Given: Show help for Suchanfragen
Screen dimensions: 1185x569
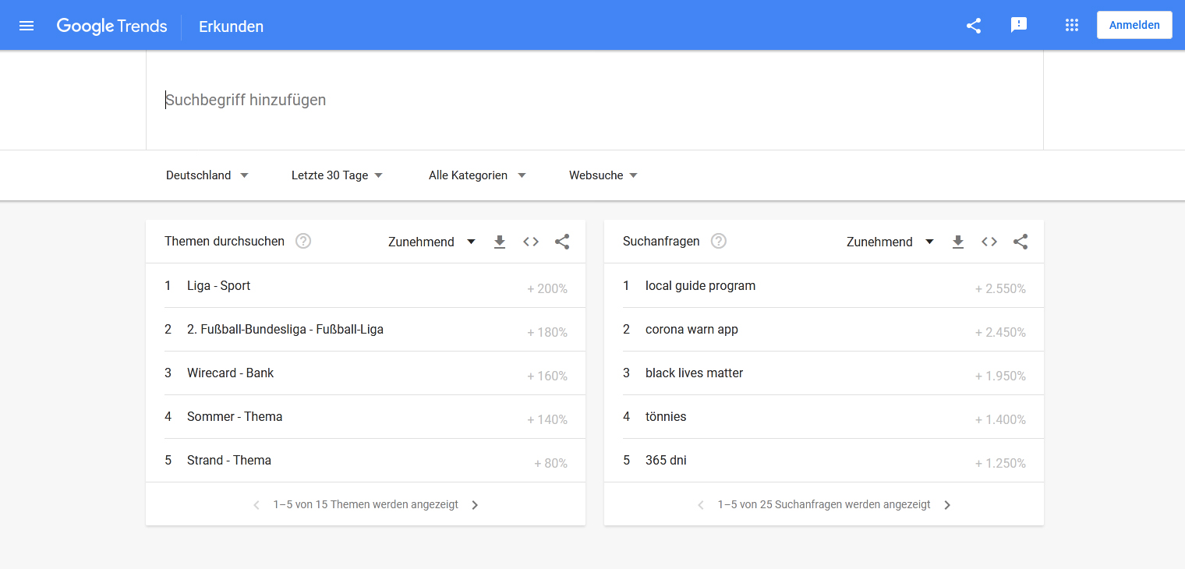Looking at the screenshot, I should coord(719,242).
